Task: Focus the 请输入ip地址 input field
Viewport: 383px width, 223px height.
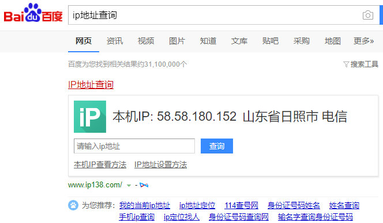Action: (134, 146)
